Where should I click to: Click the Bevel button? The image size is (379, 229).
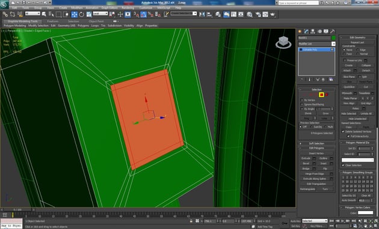306,163
